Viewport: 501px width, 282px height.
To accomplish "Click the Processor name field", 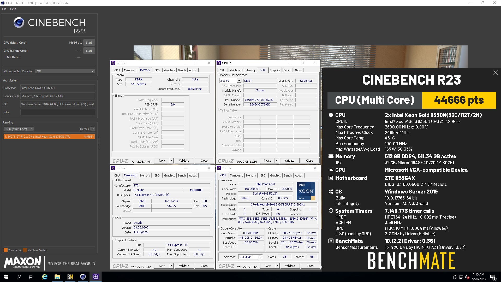I will pyautogui.click(x=58, y=88).
